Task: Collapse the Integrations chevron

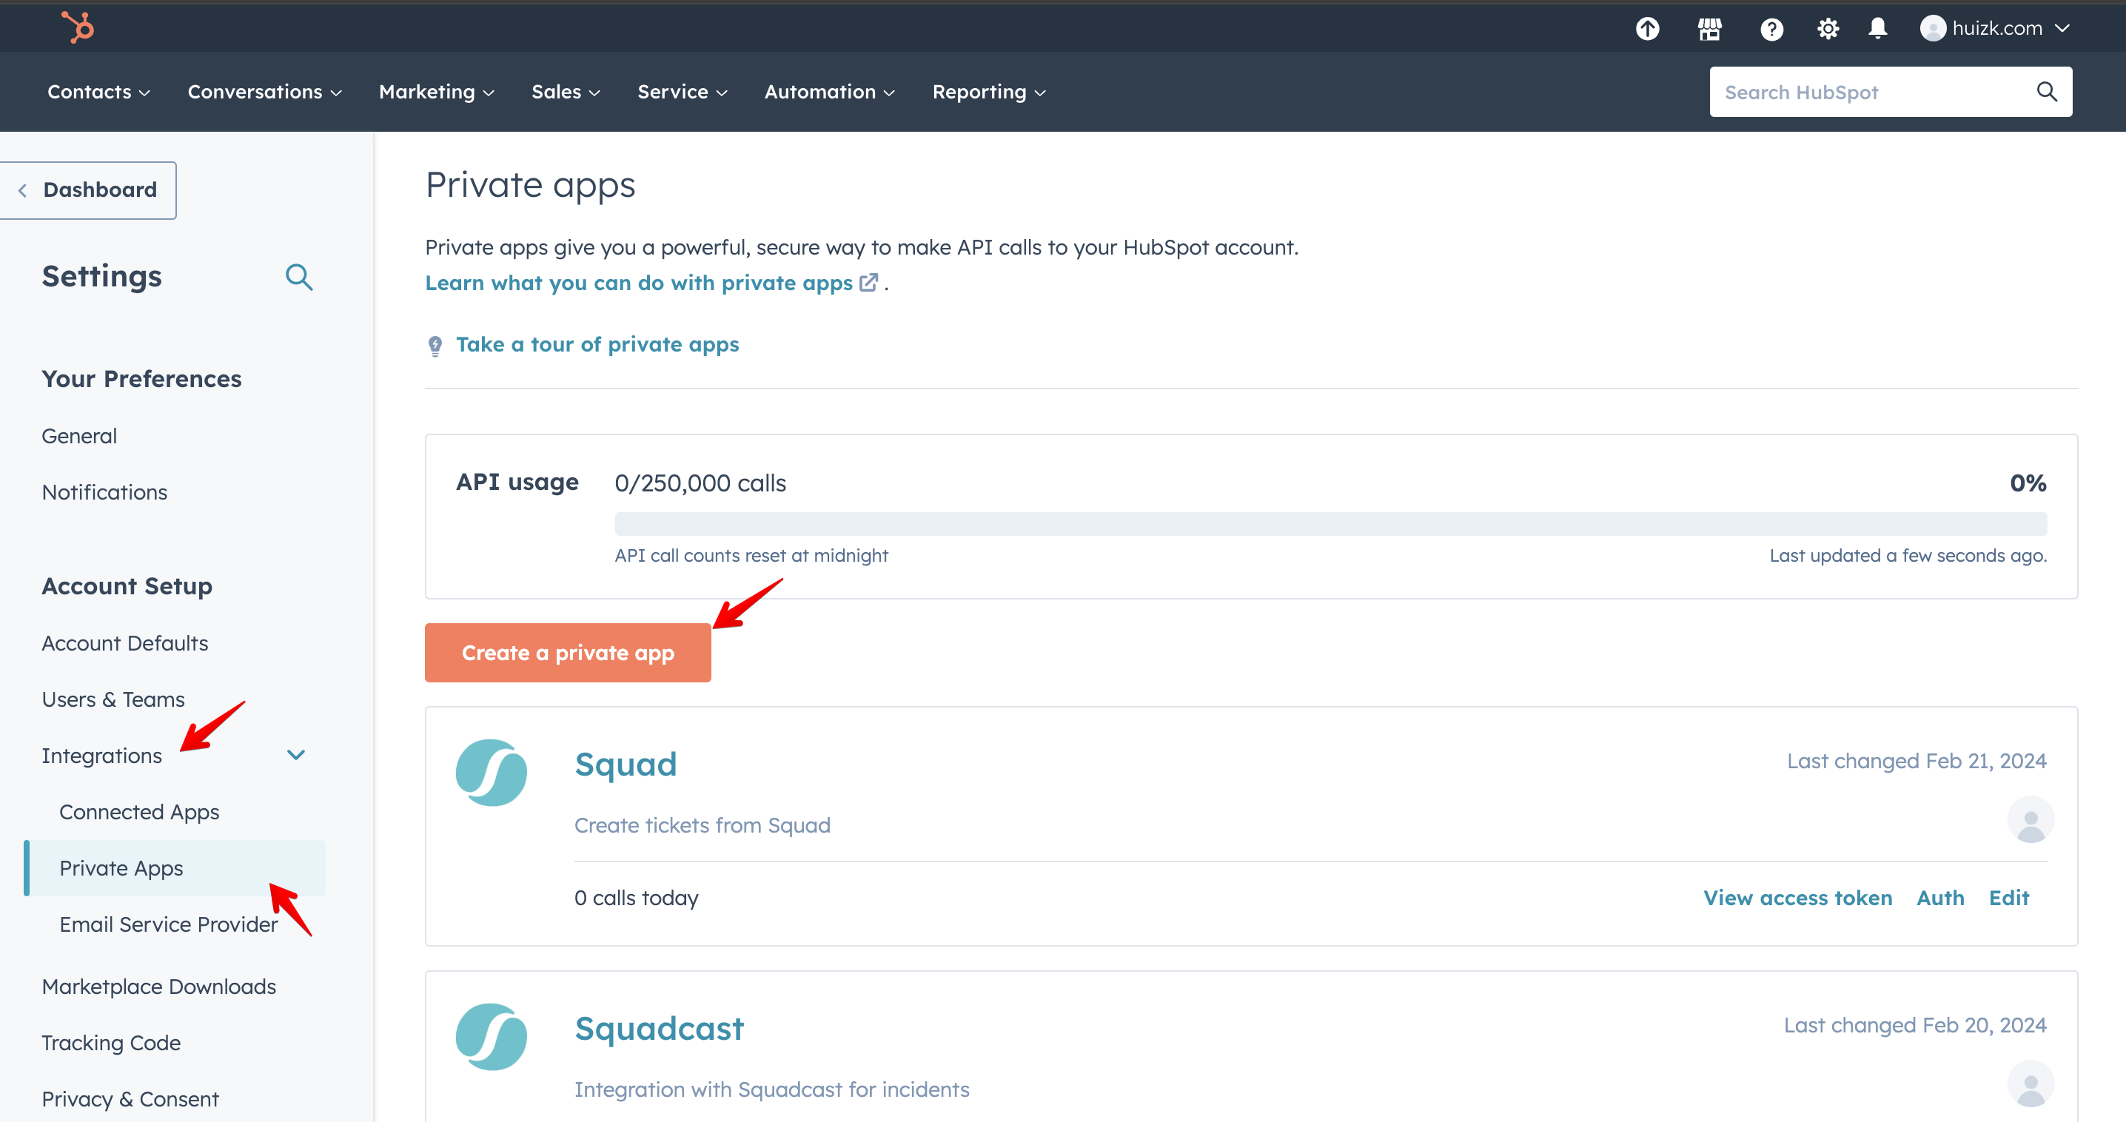Action: (x=296, y=755)
